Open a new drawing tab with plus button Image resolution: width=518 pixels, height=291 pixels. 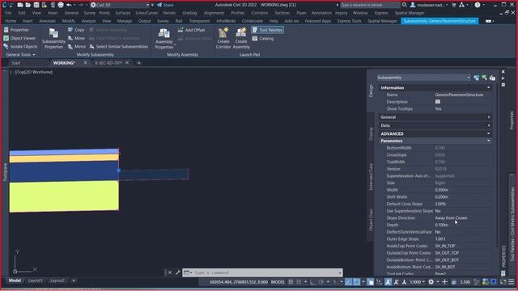[138, 63]
